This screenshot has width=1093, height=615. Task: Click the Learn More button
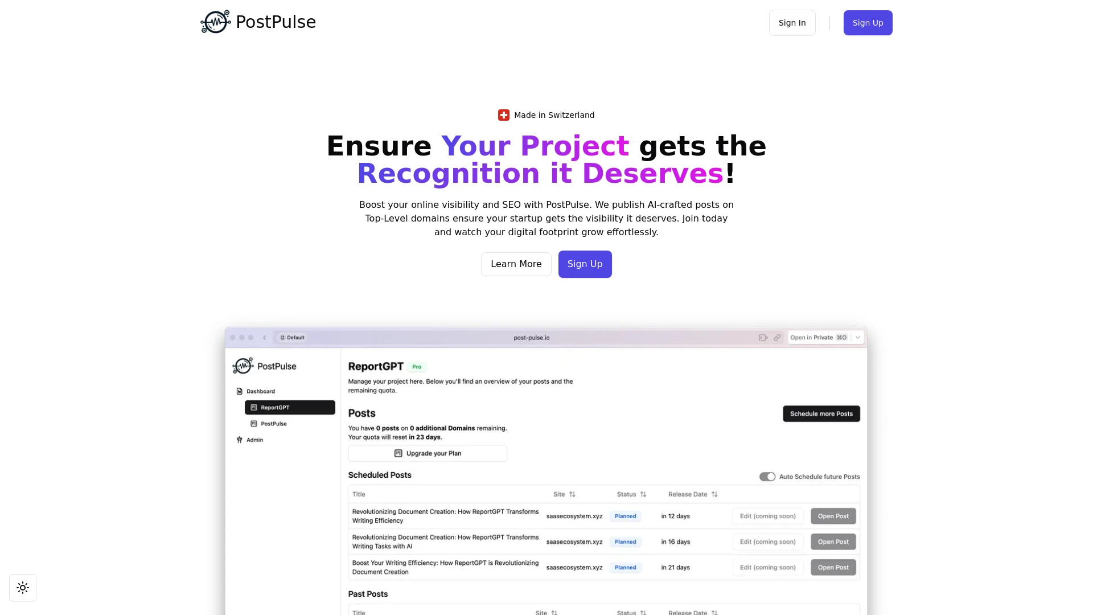coord(516,264)
